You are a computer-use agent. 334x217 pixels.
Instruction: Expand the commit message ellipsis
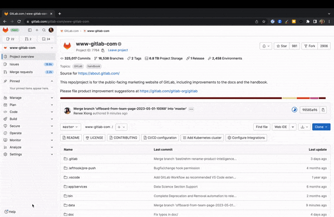pyautogui.click(x=191, y=109)
